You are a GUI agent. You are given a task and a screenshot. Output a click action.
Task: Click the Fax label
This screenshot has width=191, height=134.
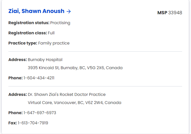pos(12,123)
